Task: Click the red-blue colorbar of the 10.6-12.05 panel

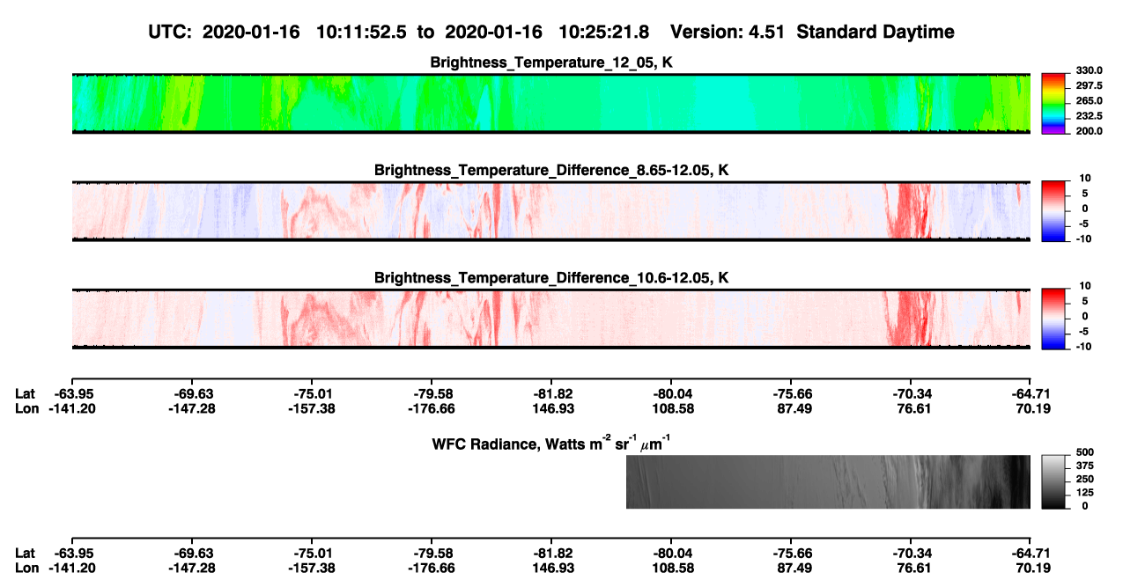Action: pos(1053,319)
